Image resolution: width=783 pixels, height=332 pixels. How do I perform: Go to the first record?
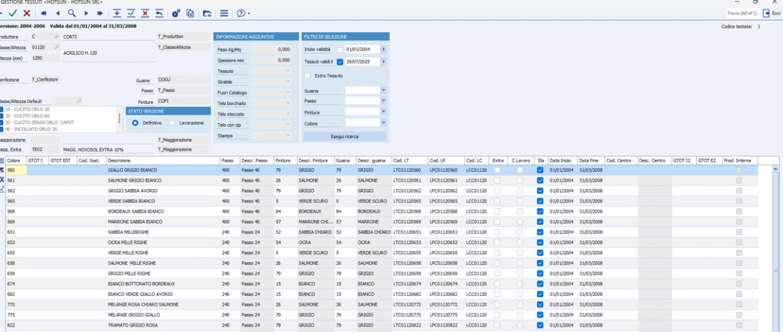point(43,13)
